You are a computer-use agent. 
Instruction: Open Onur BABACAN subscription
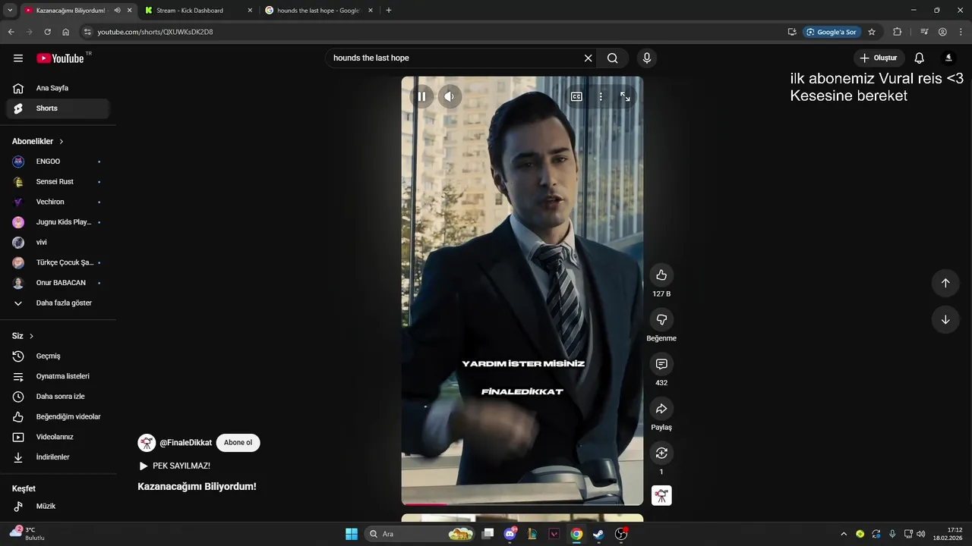(x=58, y=283)
